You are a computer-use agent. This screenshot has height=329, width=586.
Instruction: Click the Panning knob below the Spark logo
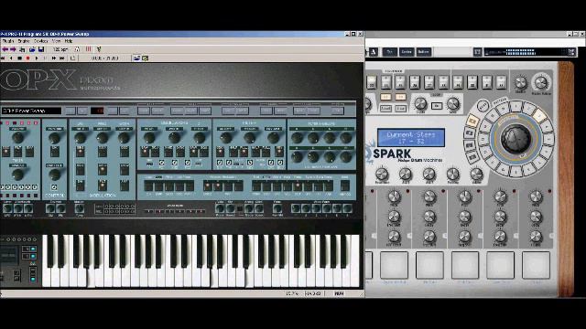452,174
